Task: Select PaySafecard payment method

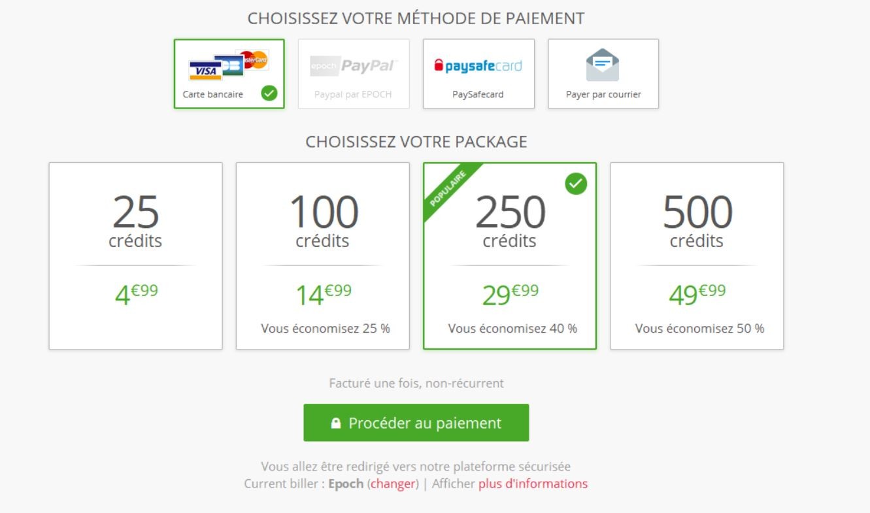Action: (478, 73)
